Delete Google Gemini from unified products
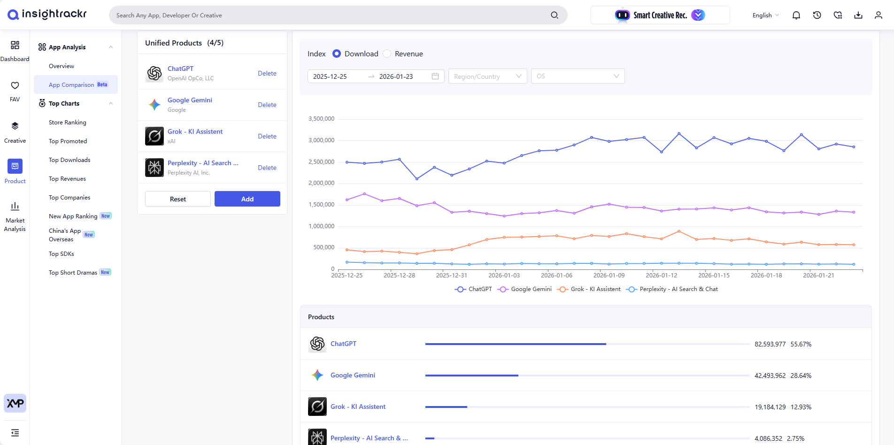The image size is (894, 445). coord(267,105)
